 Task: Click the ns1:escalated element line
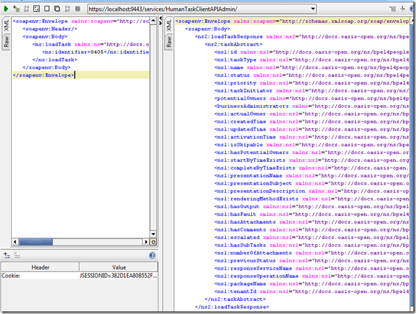[311, 237]
